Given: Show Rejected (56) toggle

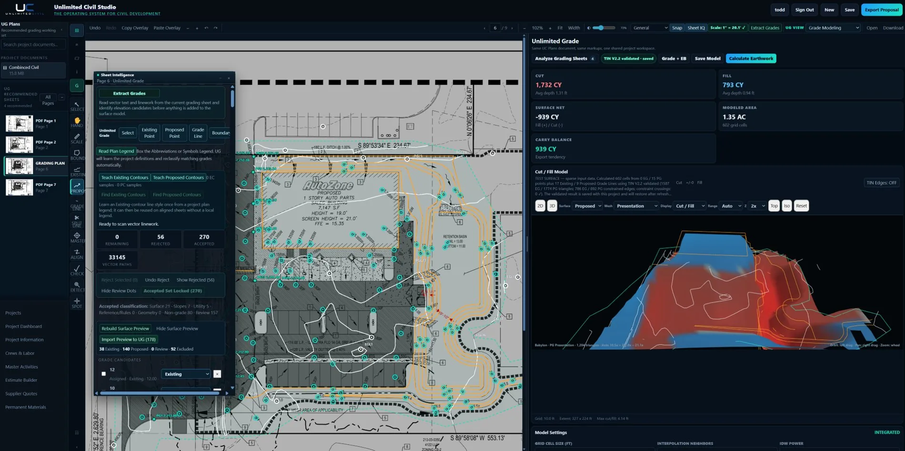Looking at the screenshot, I should pyautogui.click(x=195, y=280).
